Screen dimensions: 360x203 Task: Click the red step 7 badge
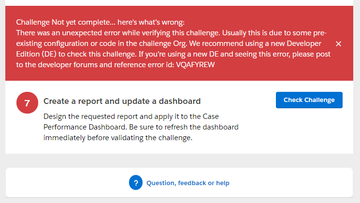tap(27, 102)
